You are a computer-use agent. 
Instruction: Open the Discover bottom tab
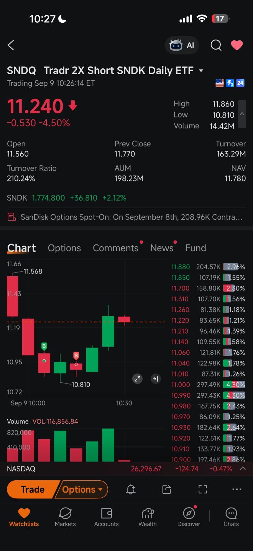[189, 517]
